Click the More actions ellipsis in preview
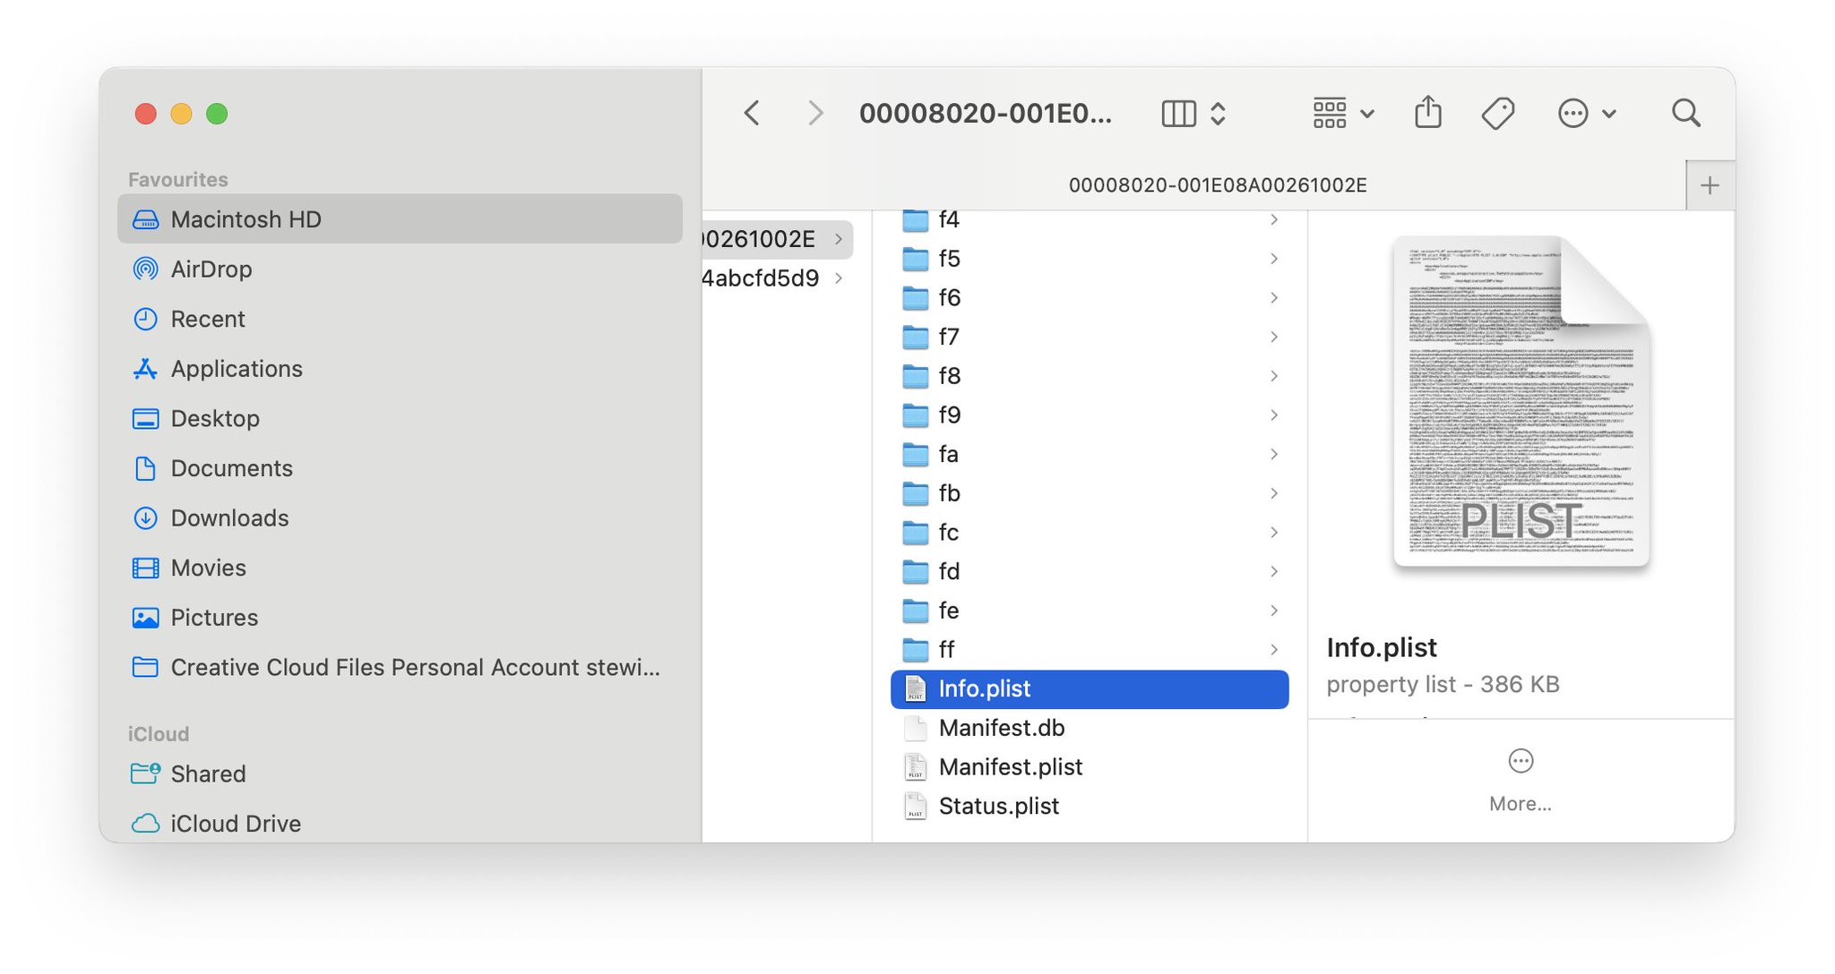Image resolution: width=1835 pixels, height=974 pixels. 1521,762
